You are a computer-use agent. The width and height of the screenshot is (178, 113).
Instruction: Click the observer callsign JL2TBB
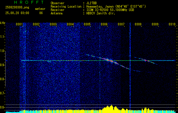[91, 3]
